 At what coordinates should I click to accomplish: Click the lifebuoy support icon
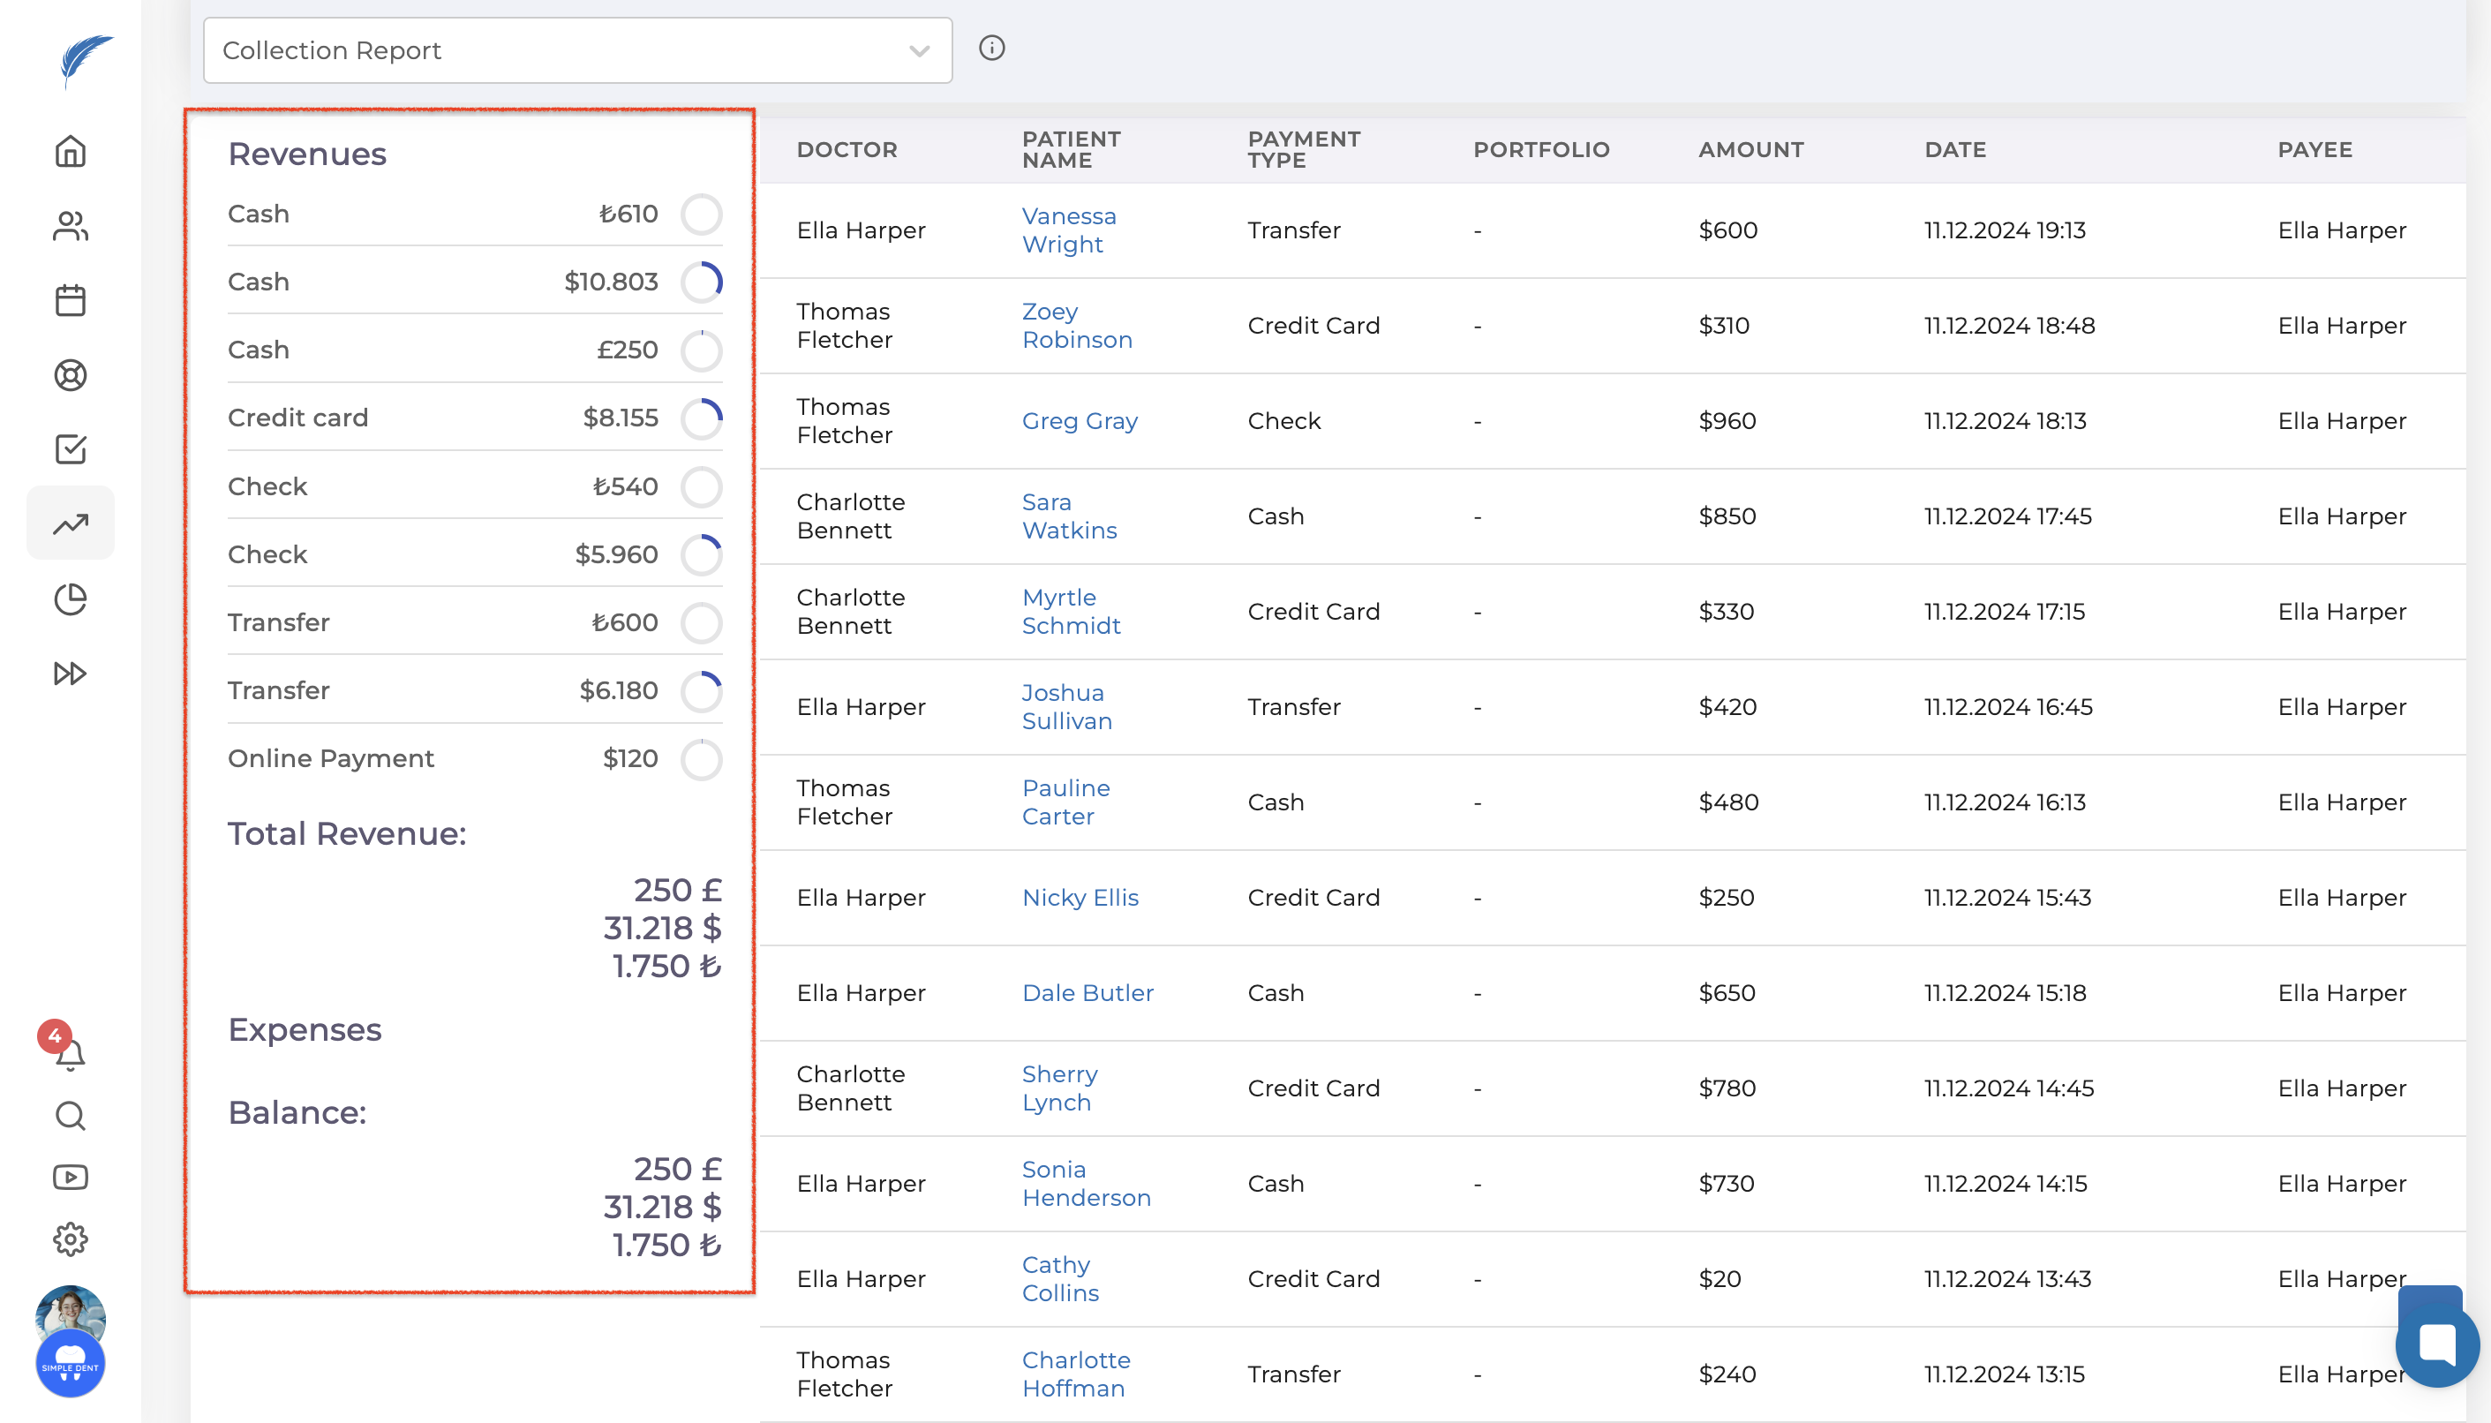71,375
